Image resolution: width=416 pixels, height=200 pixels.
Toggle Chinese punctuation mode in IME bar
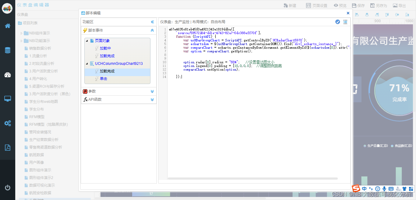point(371,189)
